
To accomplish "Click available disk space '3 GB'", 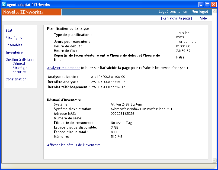I will coord(114,127).
